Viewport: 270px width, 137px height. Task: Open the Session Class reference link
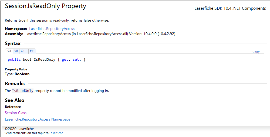point(16,113)
